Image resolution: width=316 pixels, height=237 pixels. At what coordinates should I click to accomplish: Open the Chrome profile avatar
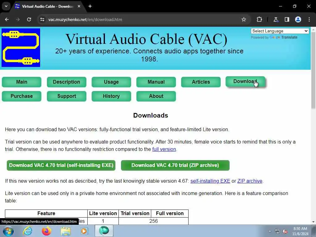pyautogui.click(x=298, y=19)
